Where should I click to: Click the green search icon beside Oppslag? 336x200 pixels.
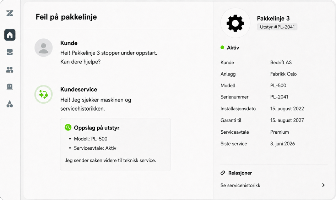[x=68, y=128]
